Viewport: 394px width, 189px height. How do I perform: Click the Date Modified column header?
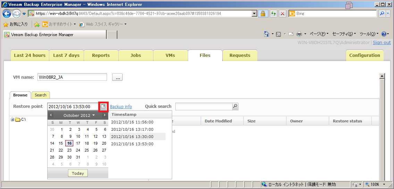[x=222, y=121]
